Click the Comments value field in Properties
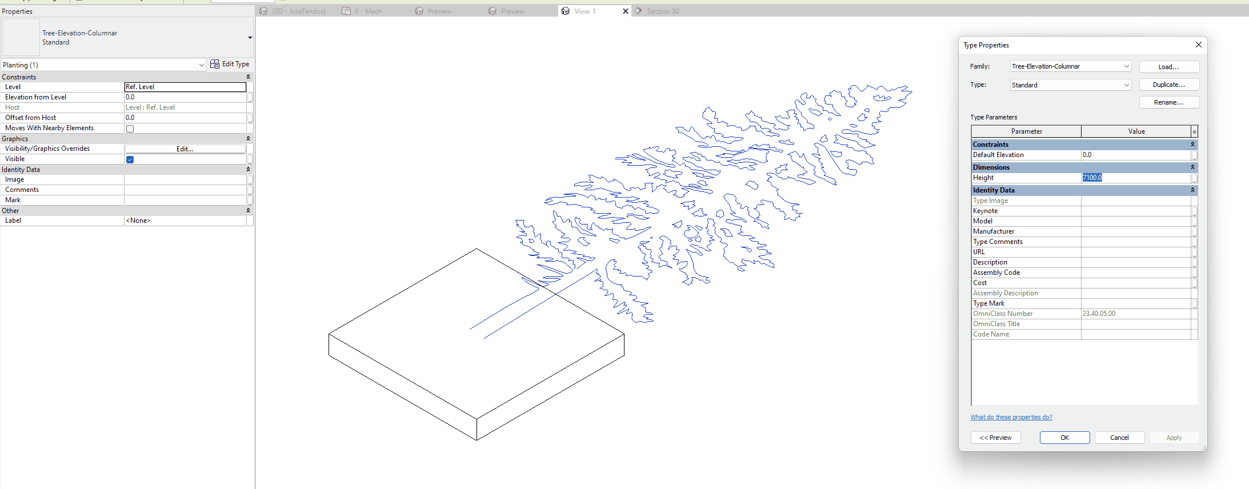The height and width of the screenshot is (489, 1249). point(185,190)
